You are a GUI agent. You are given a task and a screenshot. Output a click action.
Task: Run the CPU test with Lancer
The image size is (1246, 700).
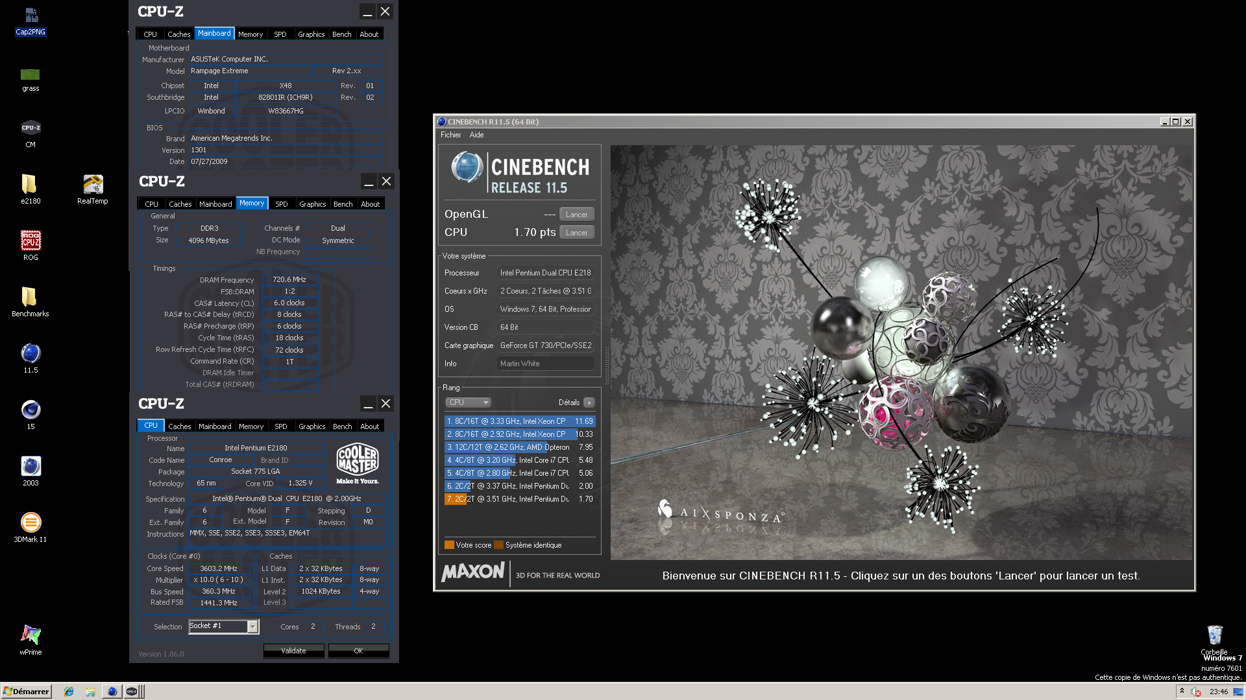576,233
